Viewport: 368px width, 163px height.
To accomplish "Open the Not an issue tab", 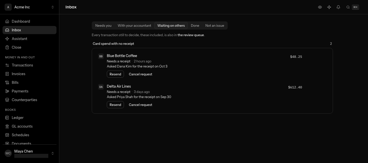I will 215,25.
